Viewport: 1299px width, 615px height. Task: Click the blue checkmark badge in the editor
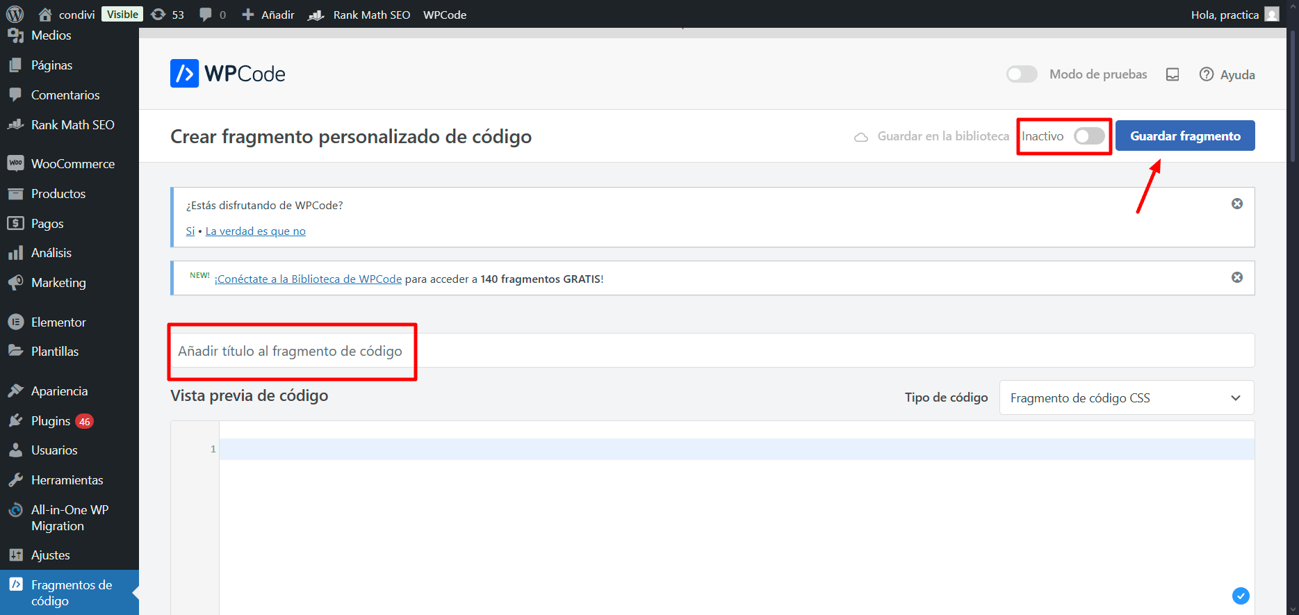click(1241, 596)
